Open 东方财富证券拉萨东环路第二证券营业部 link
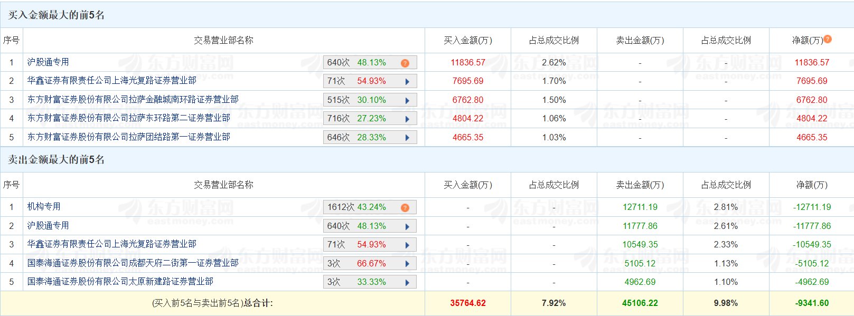Viewport: 854px width, 316px height. 128,118
